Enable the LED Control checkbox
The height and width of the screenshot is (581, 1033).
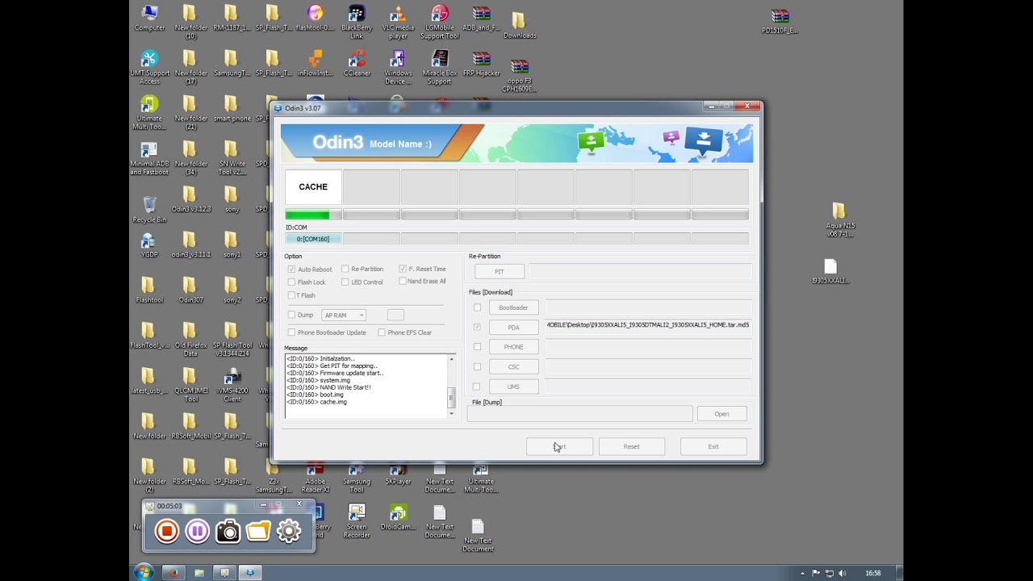click(x=345, y=282)
